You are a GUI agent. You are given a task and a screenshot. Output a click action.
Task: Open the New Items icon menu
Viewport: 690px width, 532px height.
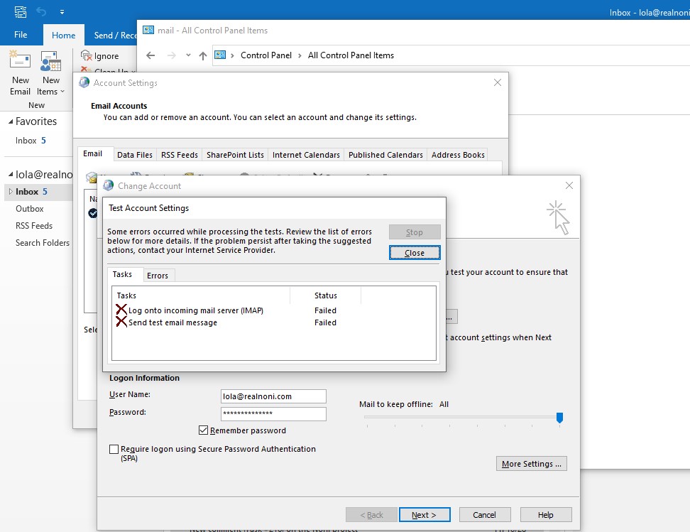tap(50, 61)
